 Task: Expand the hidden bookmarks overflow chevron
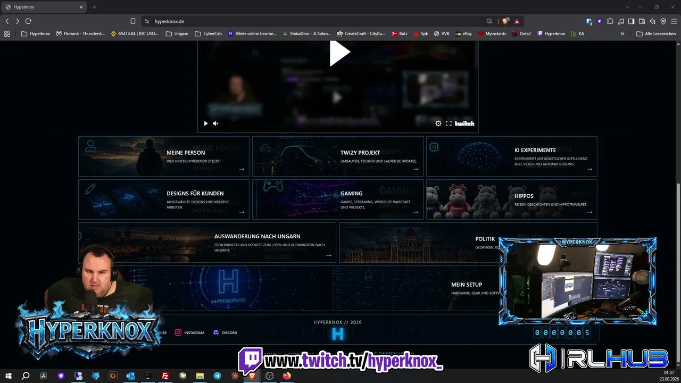[622, 34]
